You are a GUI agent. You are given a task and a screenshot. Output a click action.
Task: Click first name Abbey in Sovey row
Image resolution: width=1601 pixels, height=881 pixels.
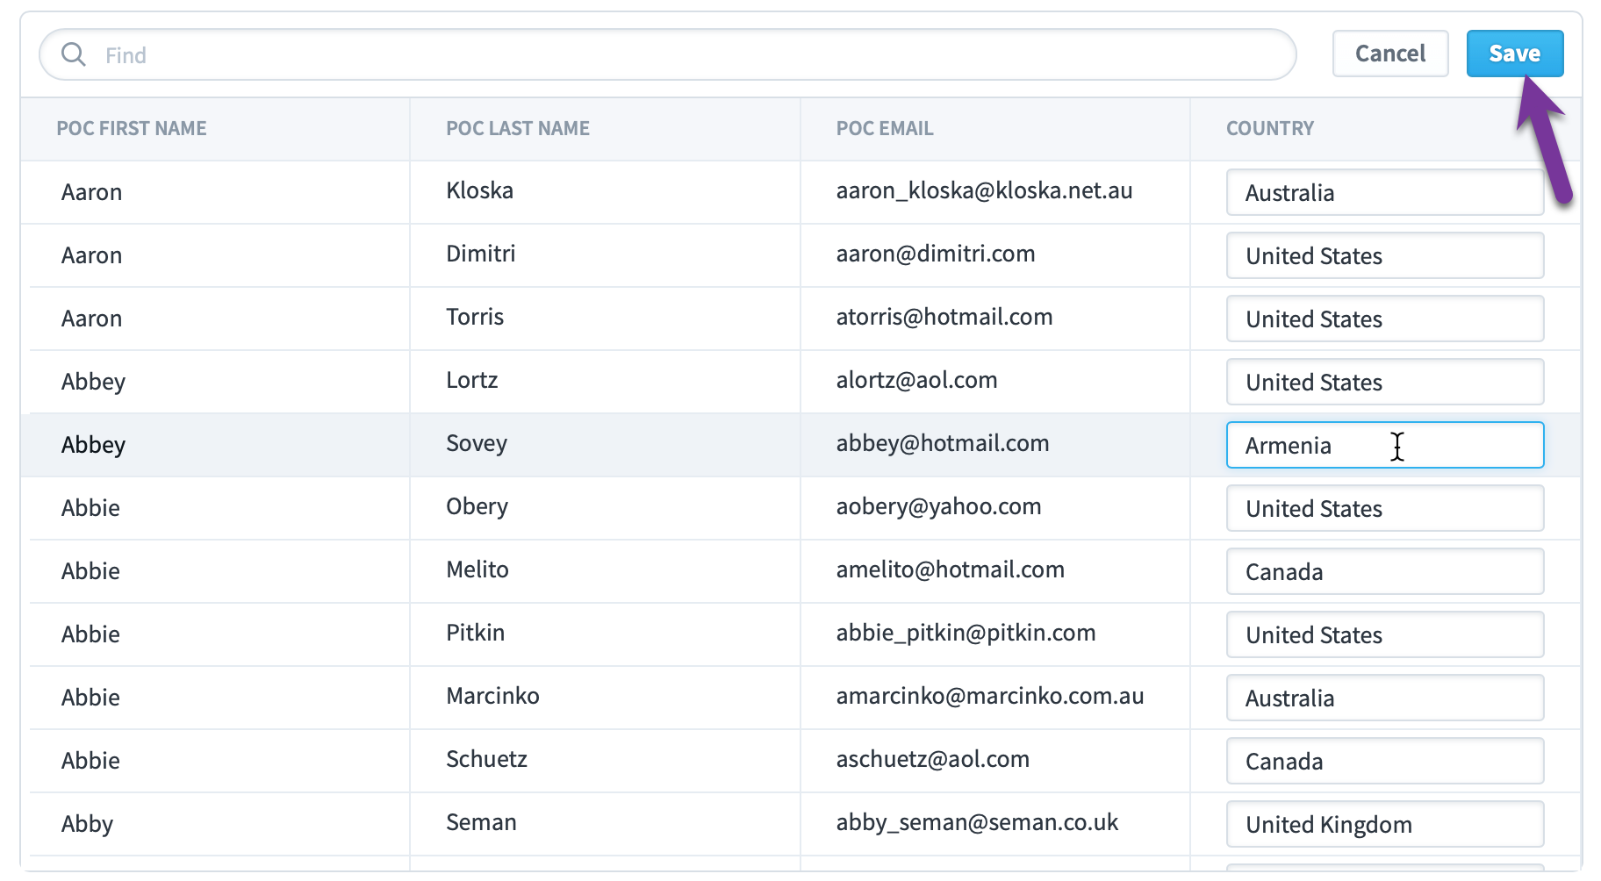(x=93, y=446)
